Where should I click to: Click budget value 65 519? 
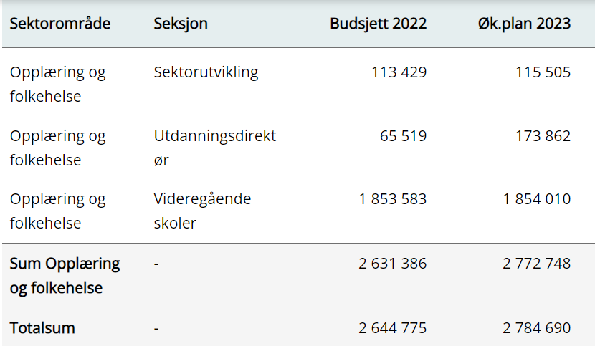[403, 136]
